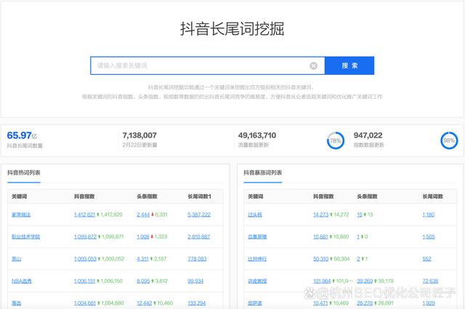The image size is (465, 309).
Task: Click the green up arrow beside 2,187
Action: click(x=151, y=259)
